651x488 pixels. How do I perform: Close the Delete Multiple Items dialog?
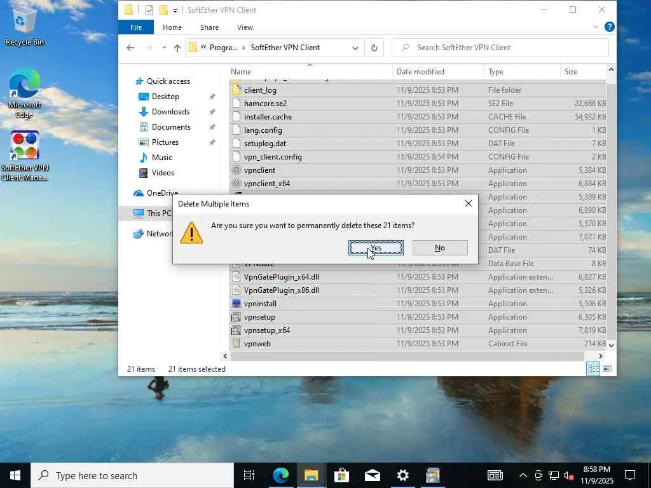(x=469, y=203)
